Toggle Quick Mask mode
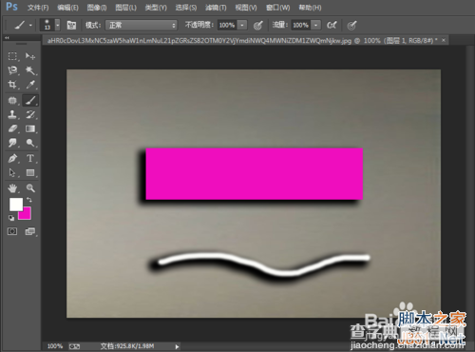Viewport: 475px width, 352px height. (x=12, y=231)
